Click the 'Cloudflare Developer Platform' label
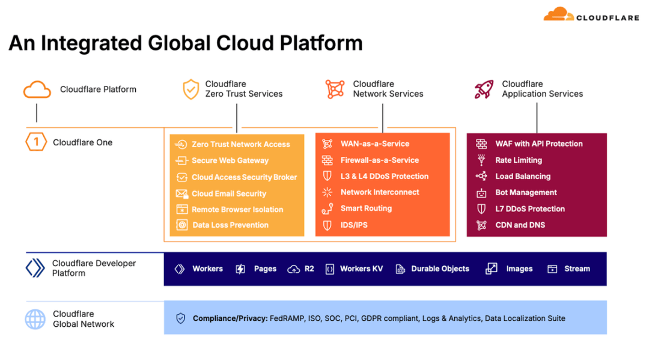 pos(94,269)
